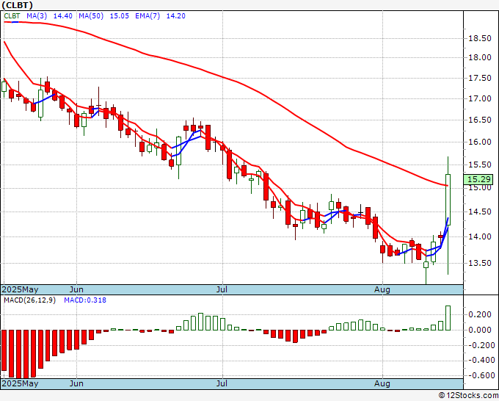Click the 0.200 MACD axis label
This screenshot has width=499, height=401.
[x=480, y=314]
